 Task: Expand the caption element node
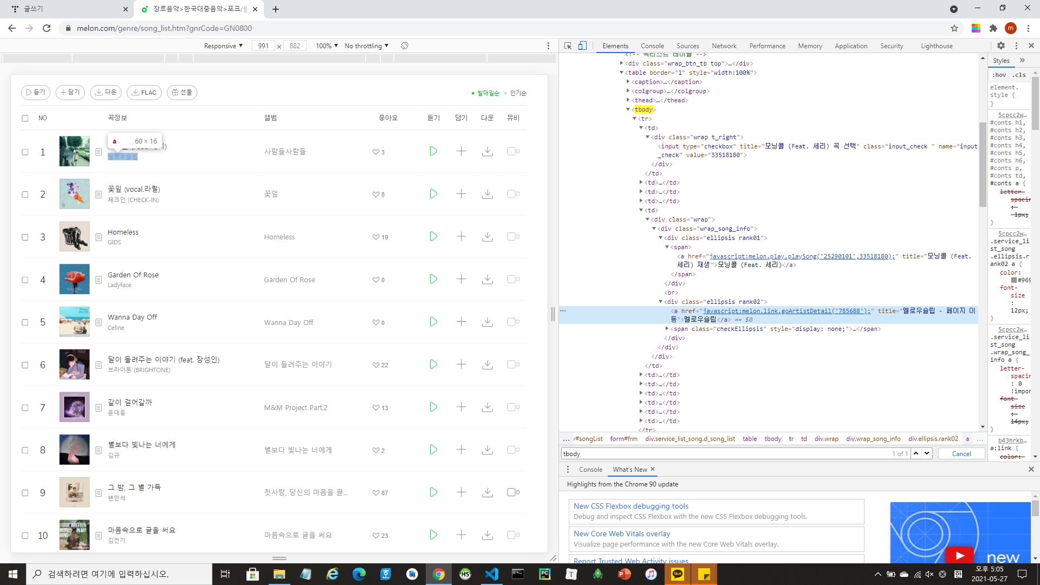pos(628,82)
